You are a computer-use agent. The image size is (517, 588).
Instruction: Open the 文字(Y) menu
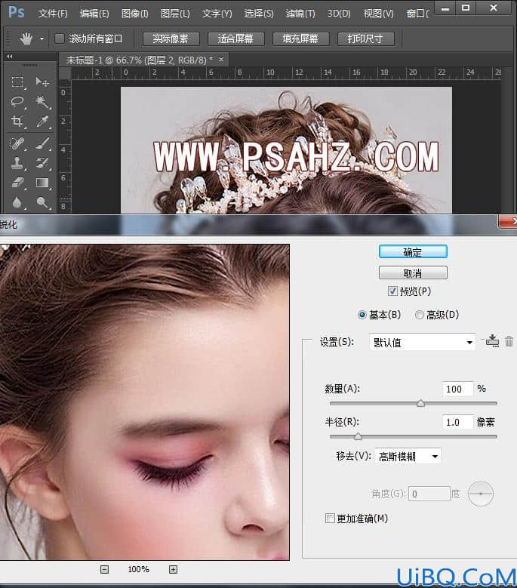tap(217, 14)
